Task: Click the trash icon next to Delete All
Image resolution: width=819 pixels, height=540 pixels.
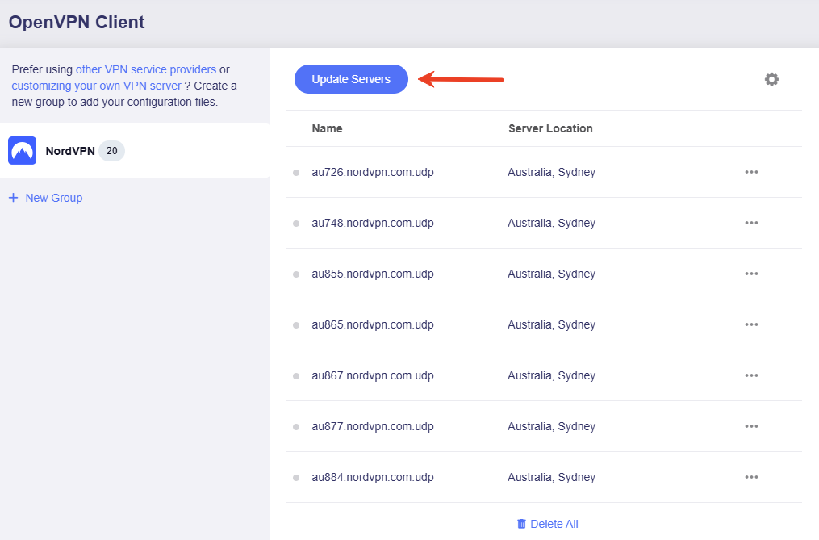Action: pyautogui.click(x=521, y=524)
